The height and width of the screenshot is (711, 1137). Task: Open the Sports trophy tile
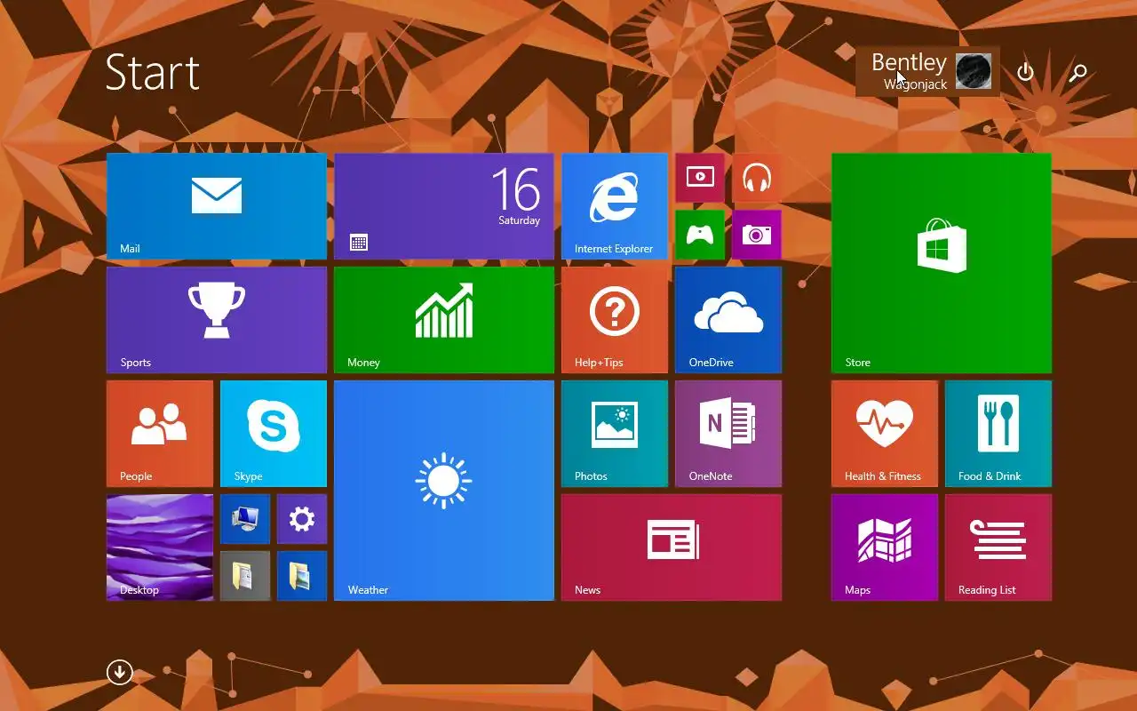pyautogui.click(x=217, y=320)
